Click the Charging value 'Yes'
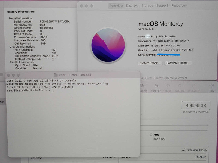 (x=54, y=53)
